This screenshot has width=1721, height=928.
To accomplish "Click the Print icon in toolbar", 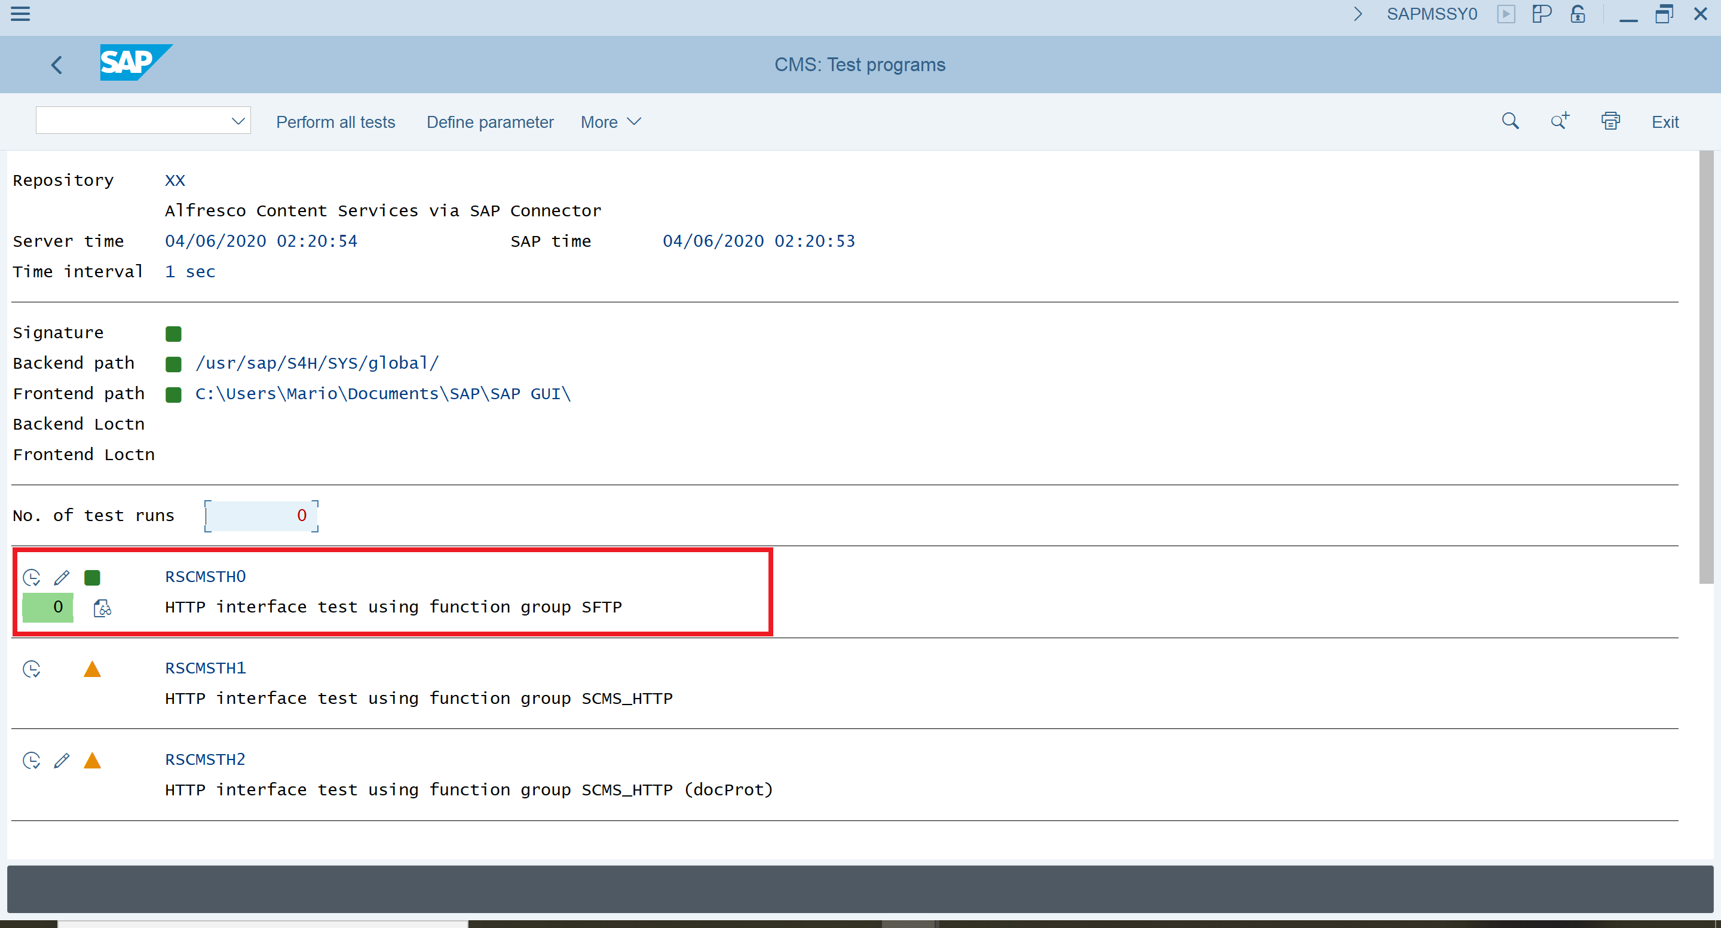I will point(1610,121).
